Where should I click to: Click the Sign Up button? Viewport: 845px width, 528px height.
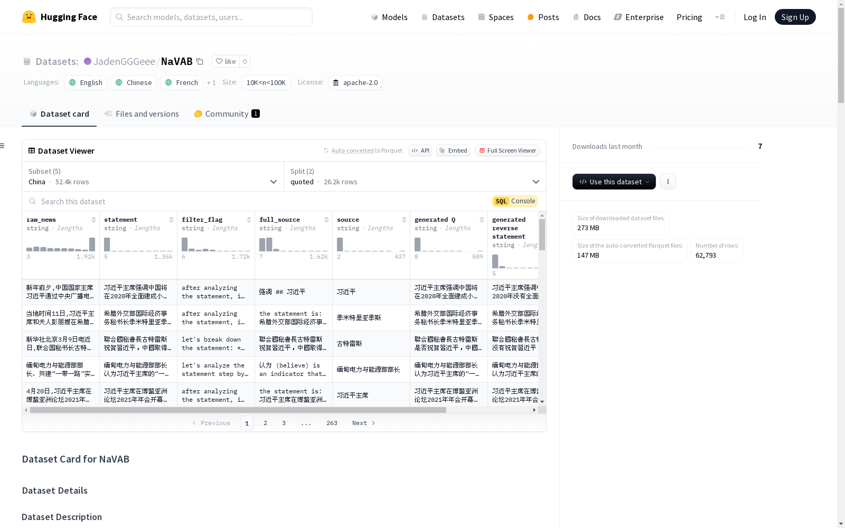point(795,17)
